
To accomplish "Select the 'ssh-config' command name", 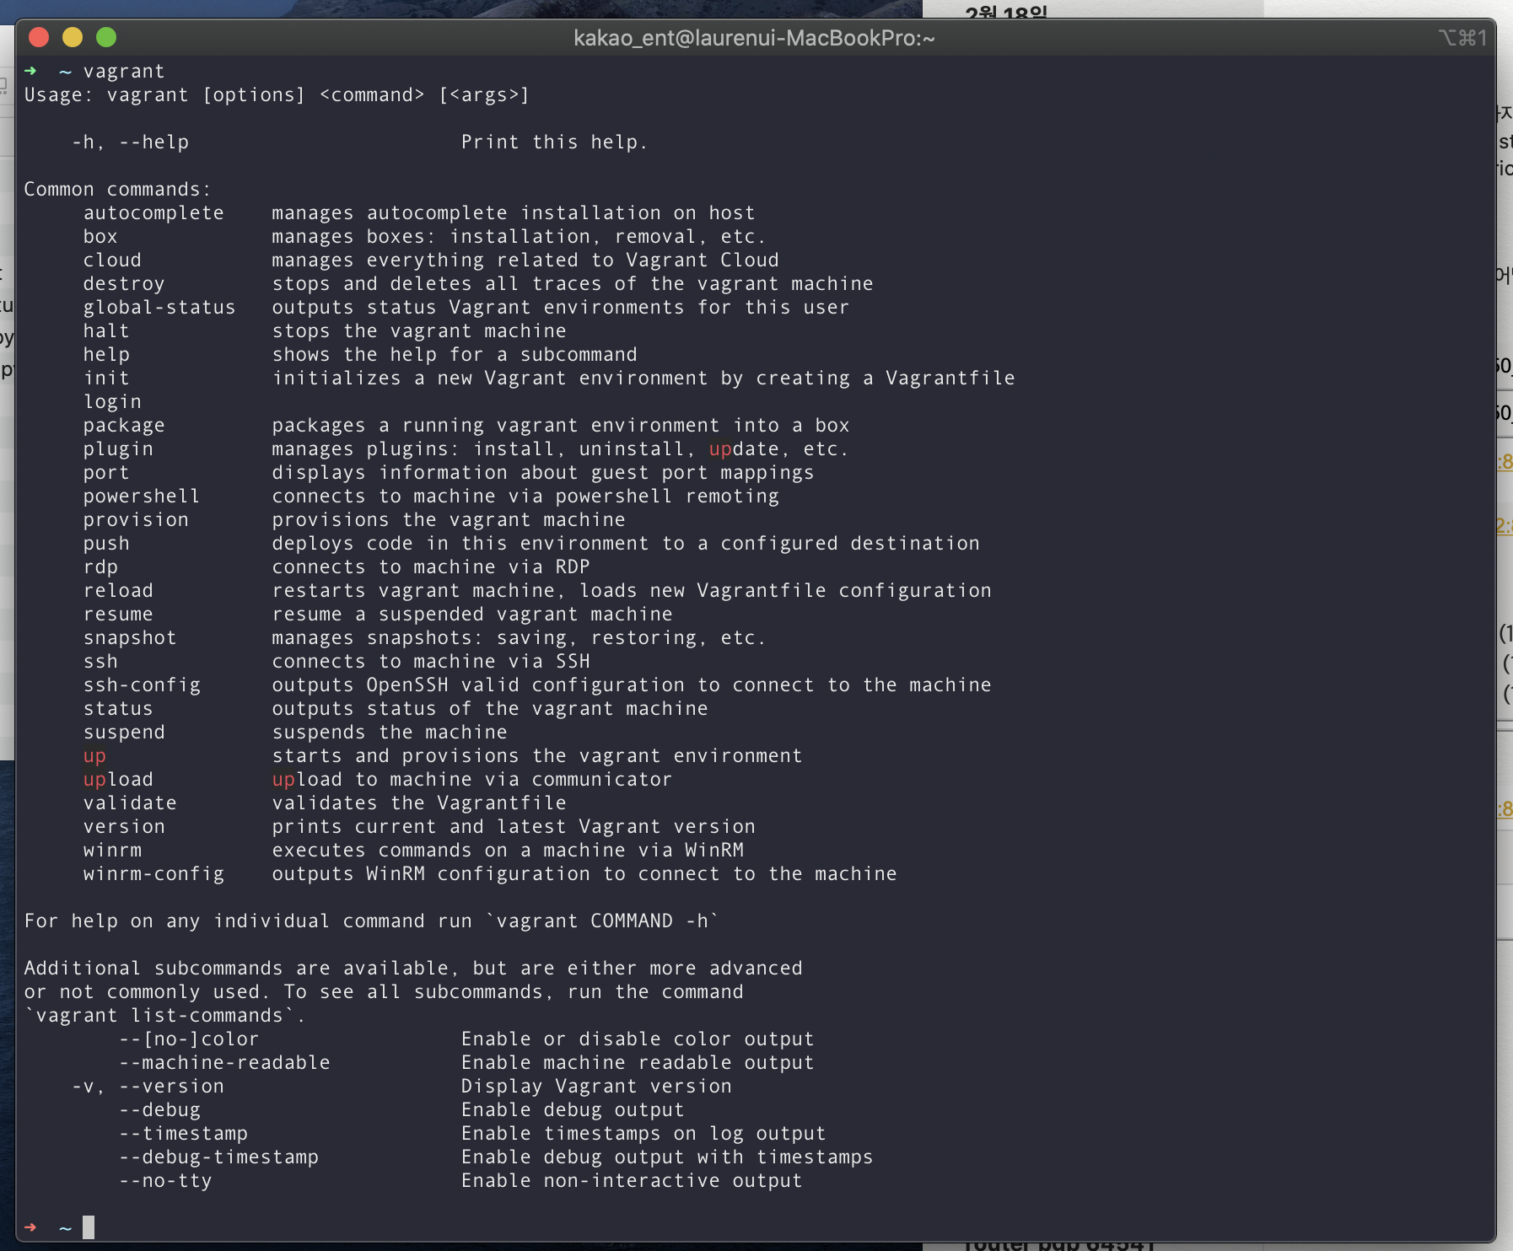I will click(x=142, y=685).
